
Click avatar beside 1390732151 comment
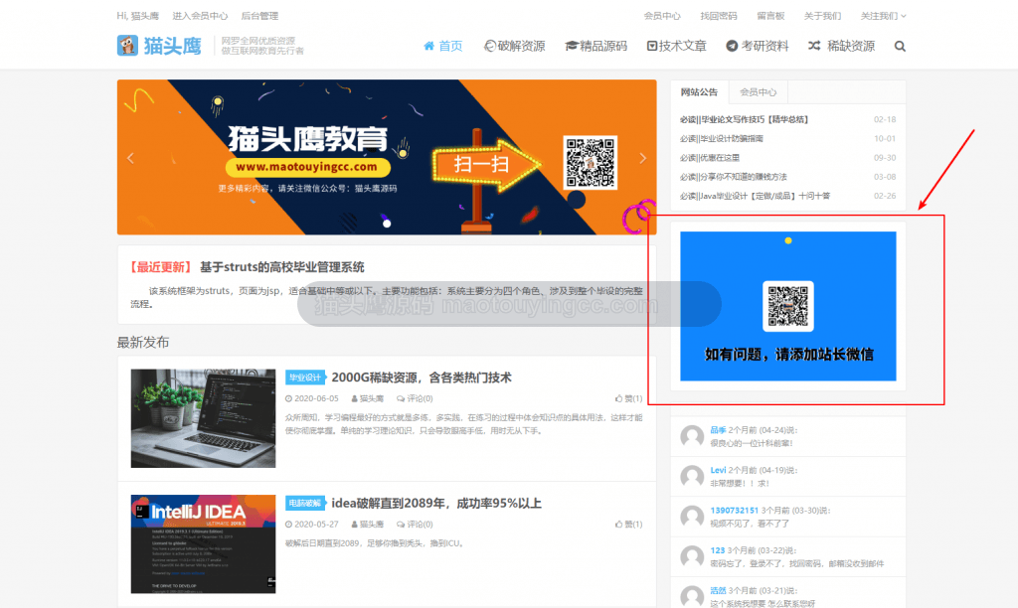click(692, 517)
